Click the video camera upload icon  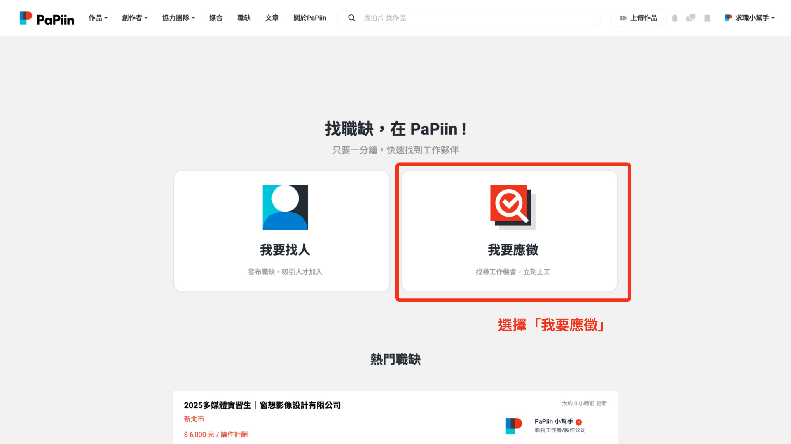click(x=623, y=18)
